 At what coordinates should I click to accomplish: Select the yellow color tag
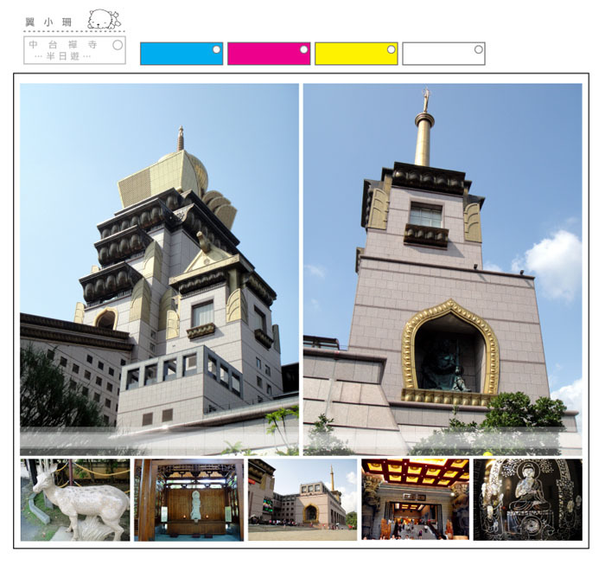coord(352,54)
